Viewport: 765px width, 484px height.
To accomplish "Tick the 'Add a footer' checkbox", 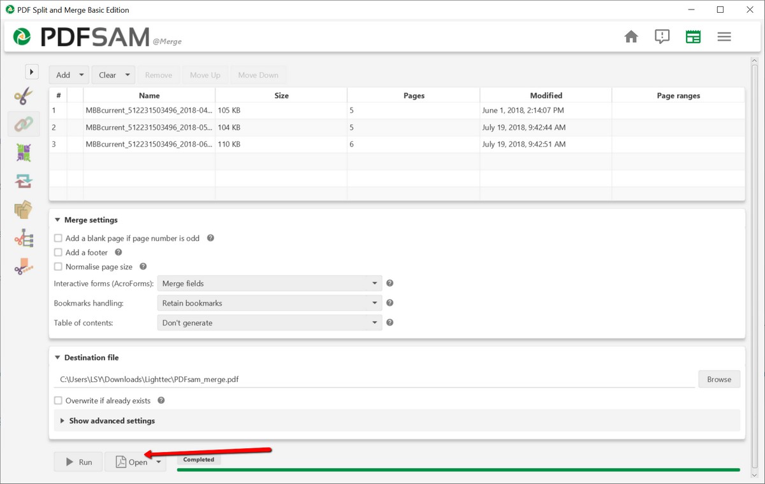I will (59, 253).
